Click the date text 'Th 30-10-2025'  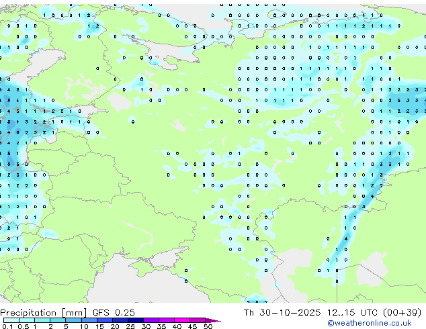(282, 312)
